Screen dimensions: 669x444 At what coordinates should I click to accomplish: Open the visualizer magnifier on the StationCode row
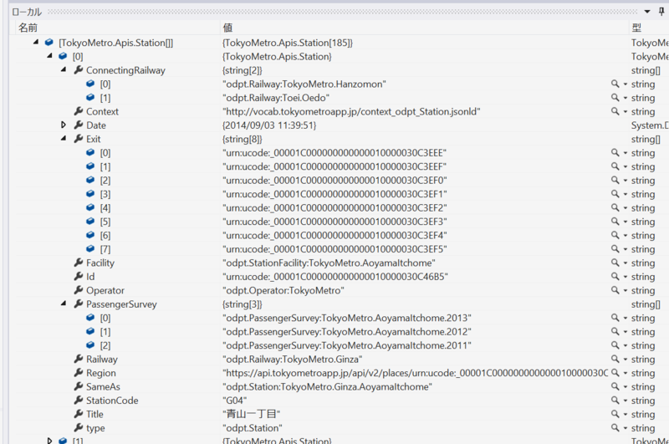[615, 400]
